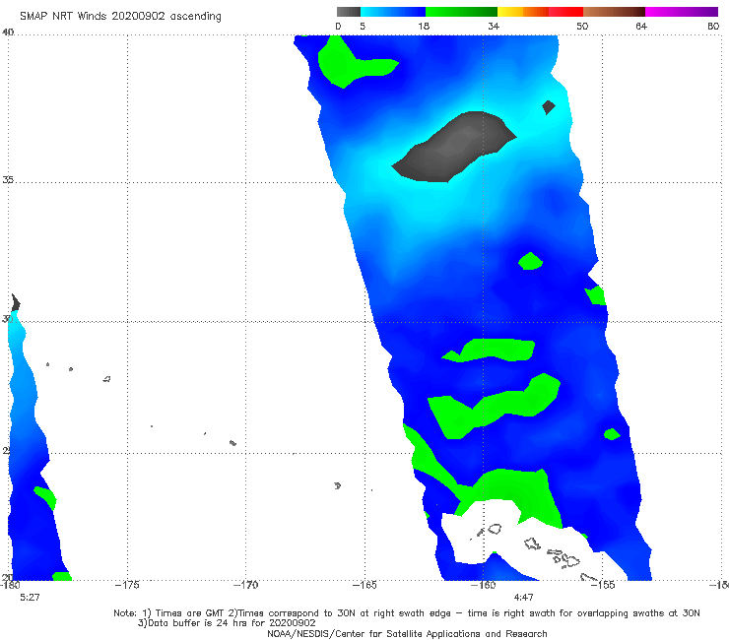Click the latitude label '40'
The image size is (729, 640).
8,32
